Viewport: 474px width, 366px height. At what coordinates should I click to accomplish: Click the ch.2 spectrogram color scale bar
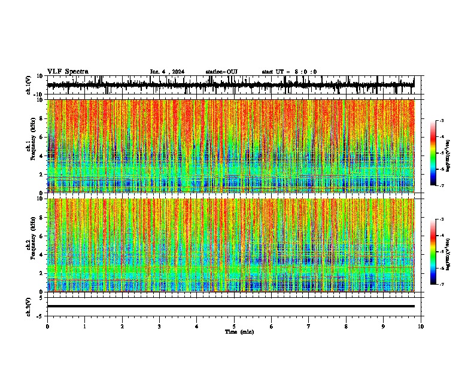[433, 252]
